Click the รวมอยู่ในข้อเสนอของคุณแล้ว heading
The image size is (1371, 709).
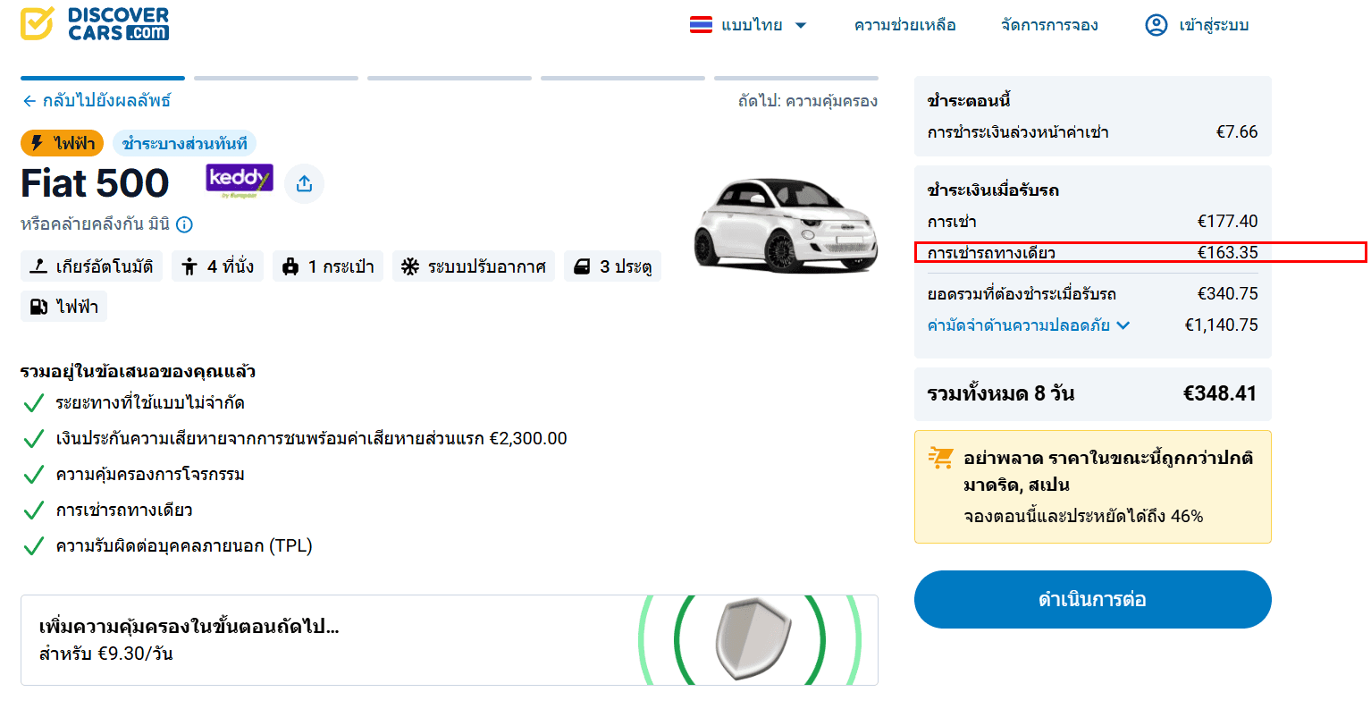pos(138,371)
